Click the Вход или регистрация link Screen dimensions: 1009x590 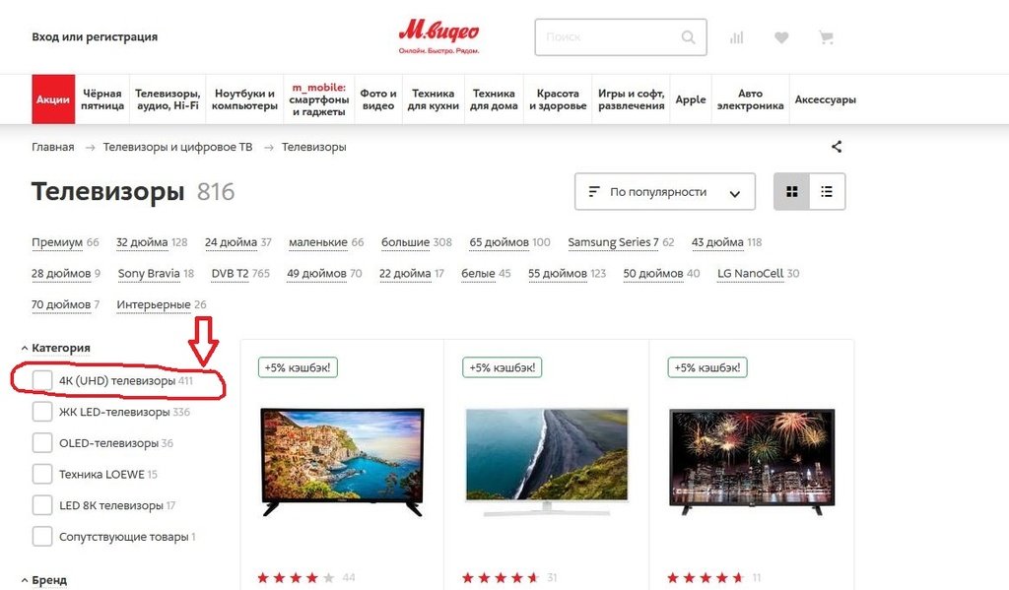[95, 36]
